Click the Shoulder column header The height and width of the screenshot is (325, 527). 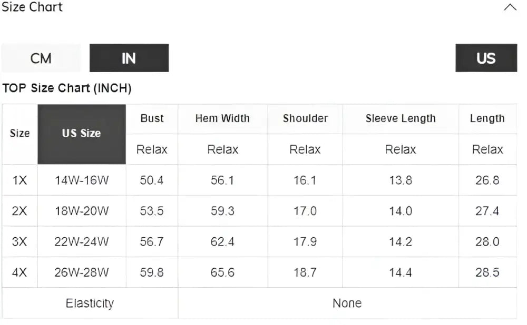click(305, 119)
